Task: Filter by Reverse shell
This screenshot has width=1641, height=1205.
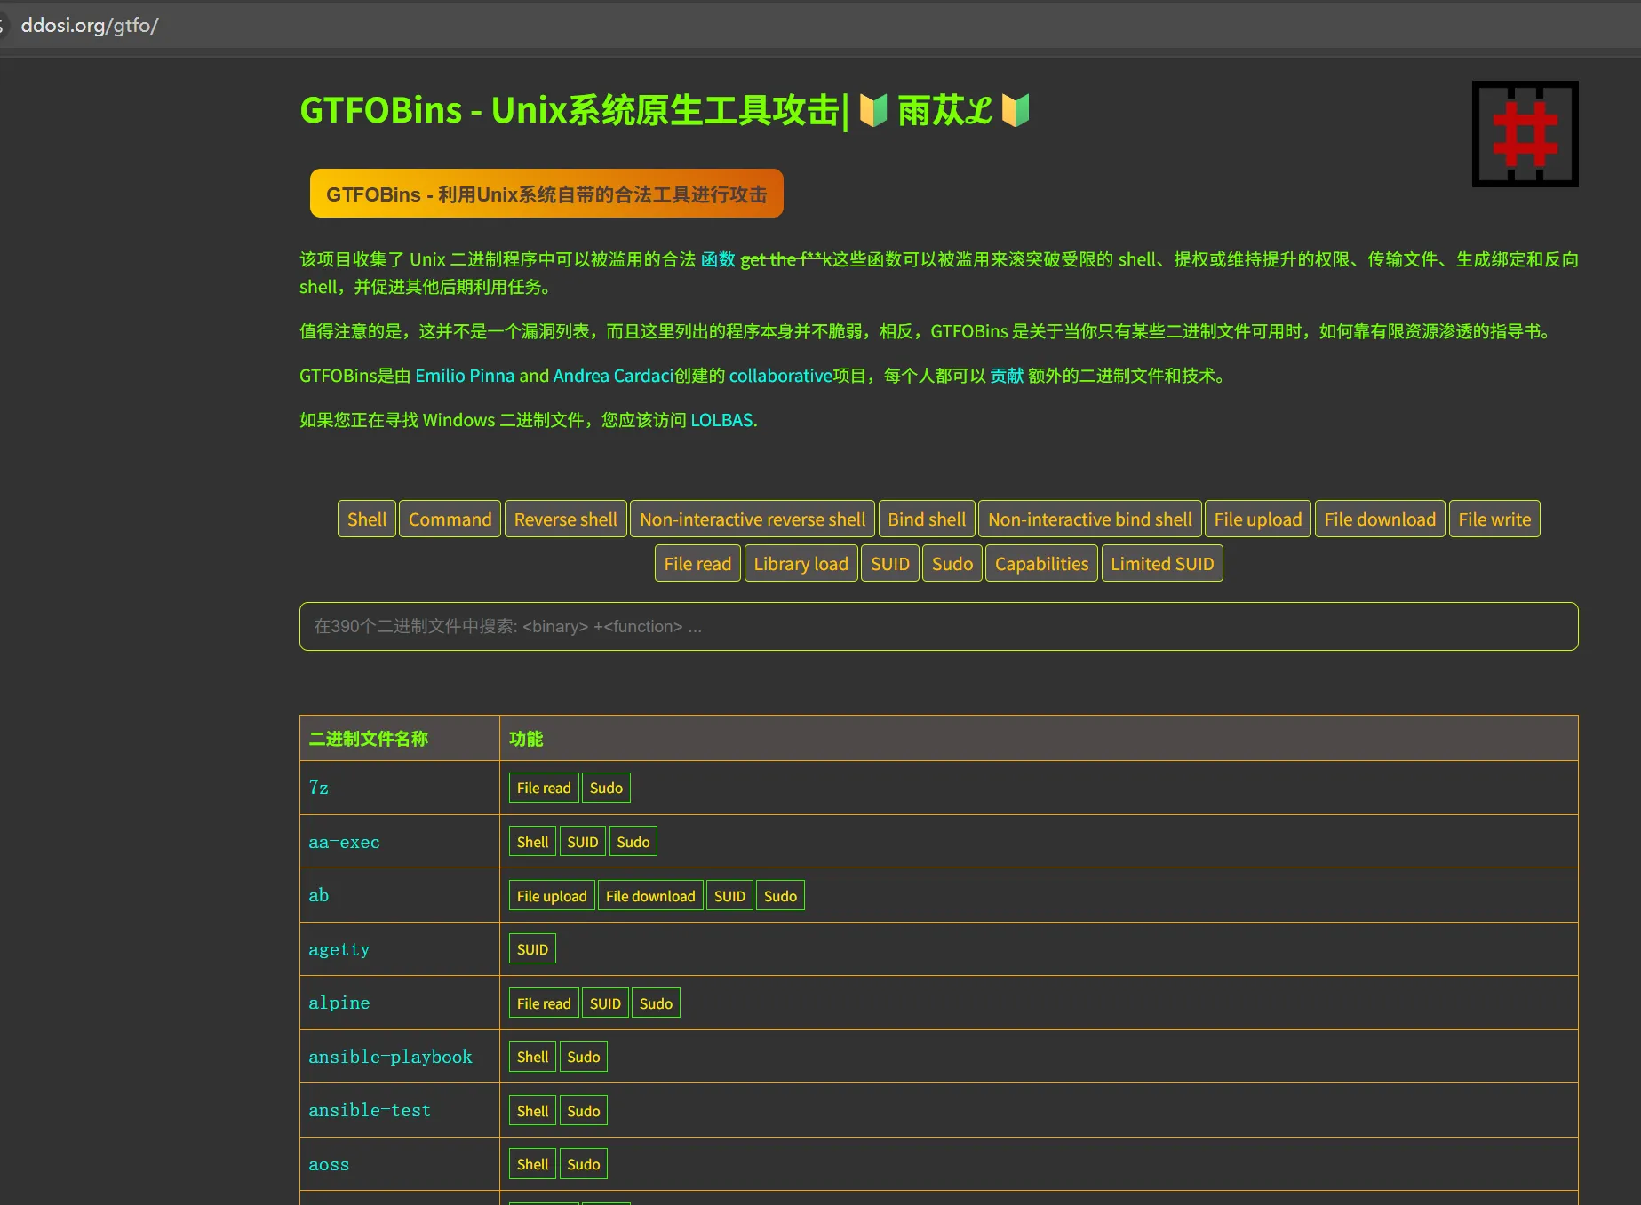Action: pyautogui.click(x=565, y=519)
